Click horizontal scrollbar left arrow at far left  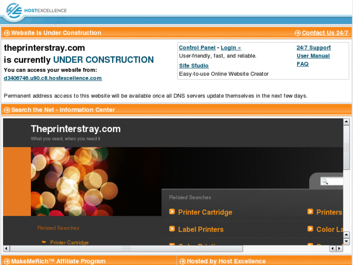6,248
